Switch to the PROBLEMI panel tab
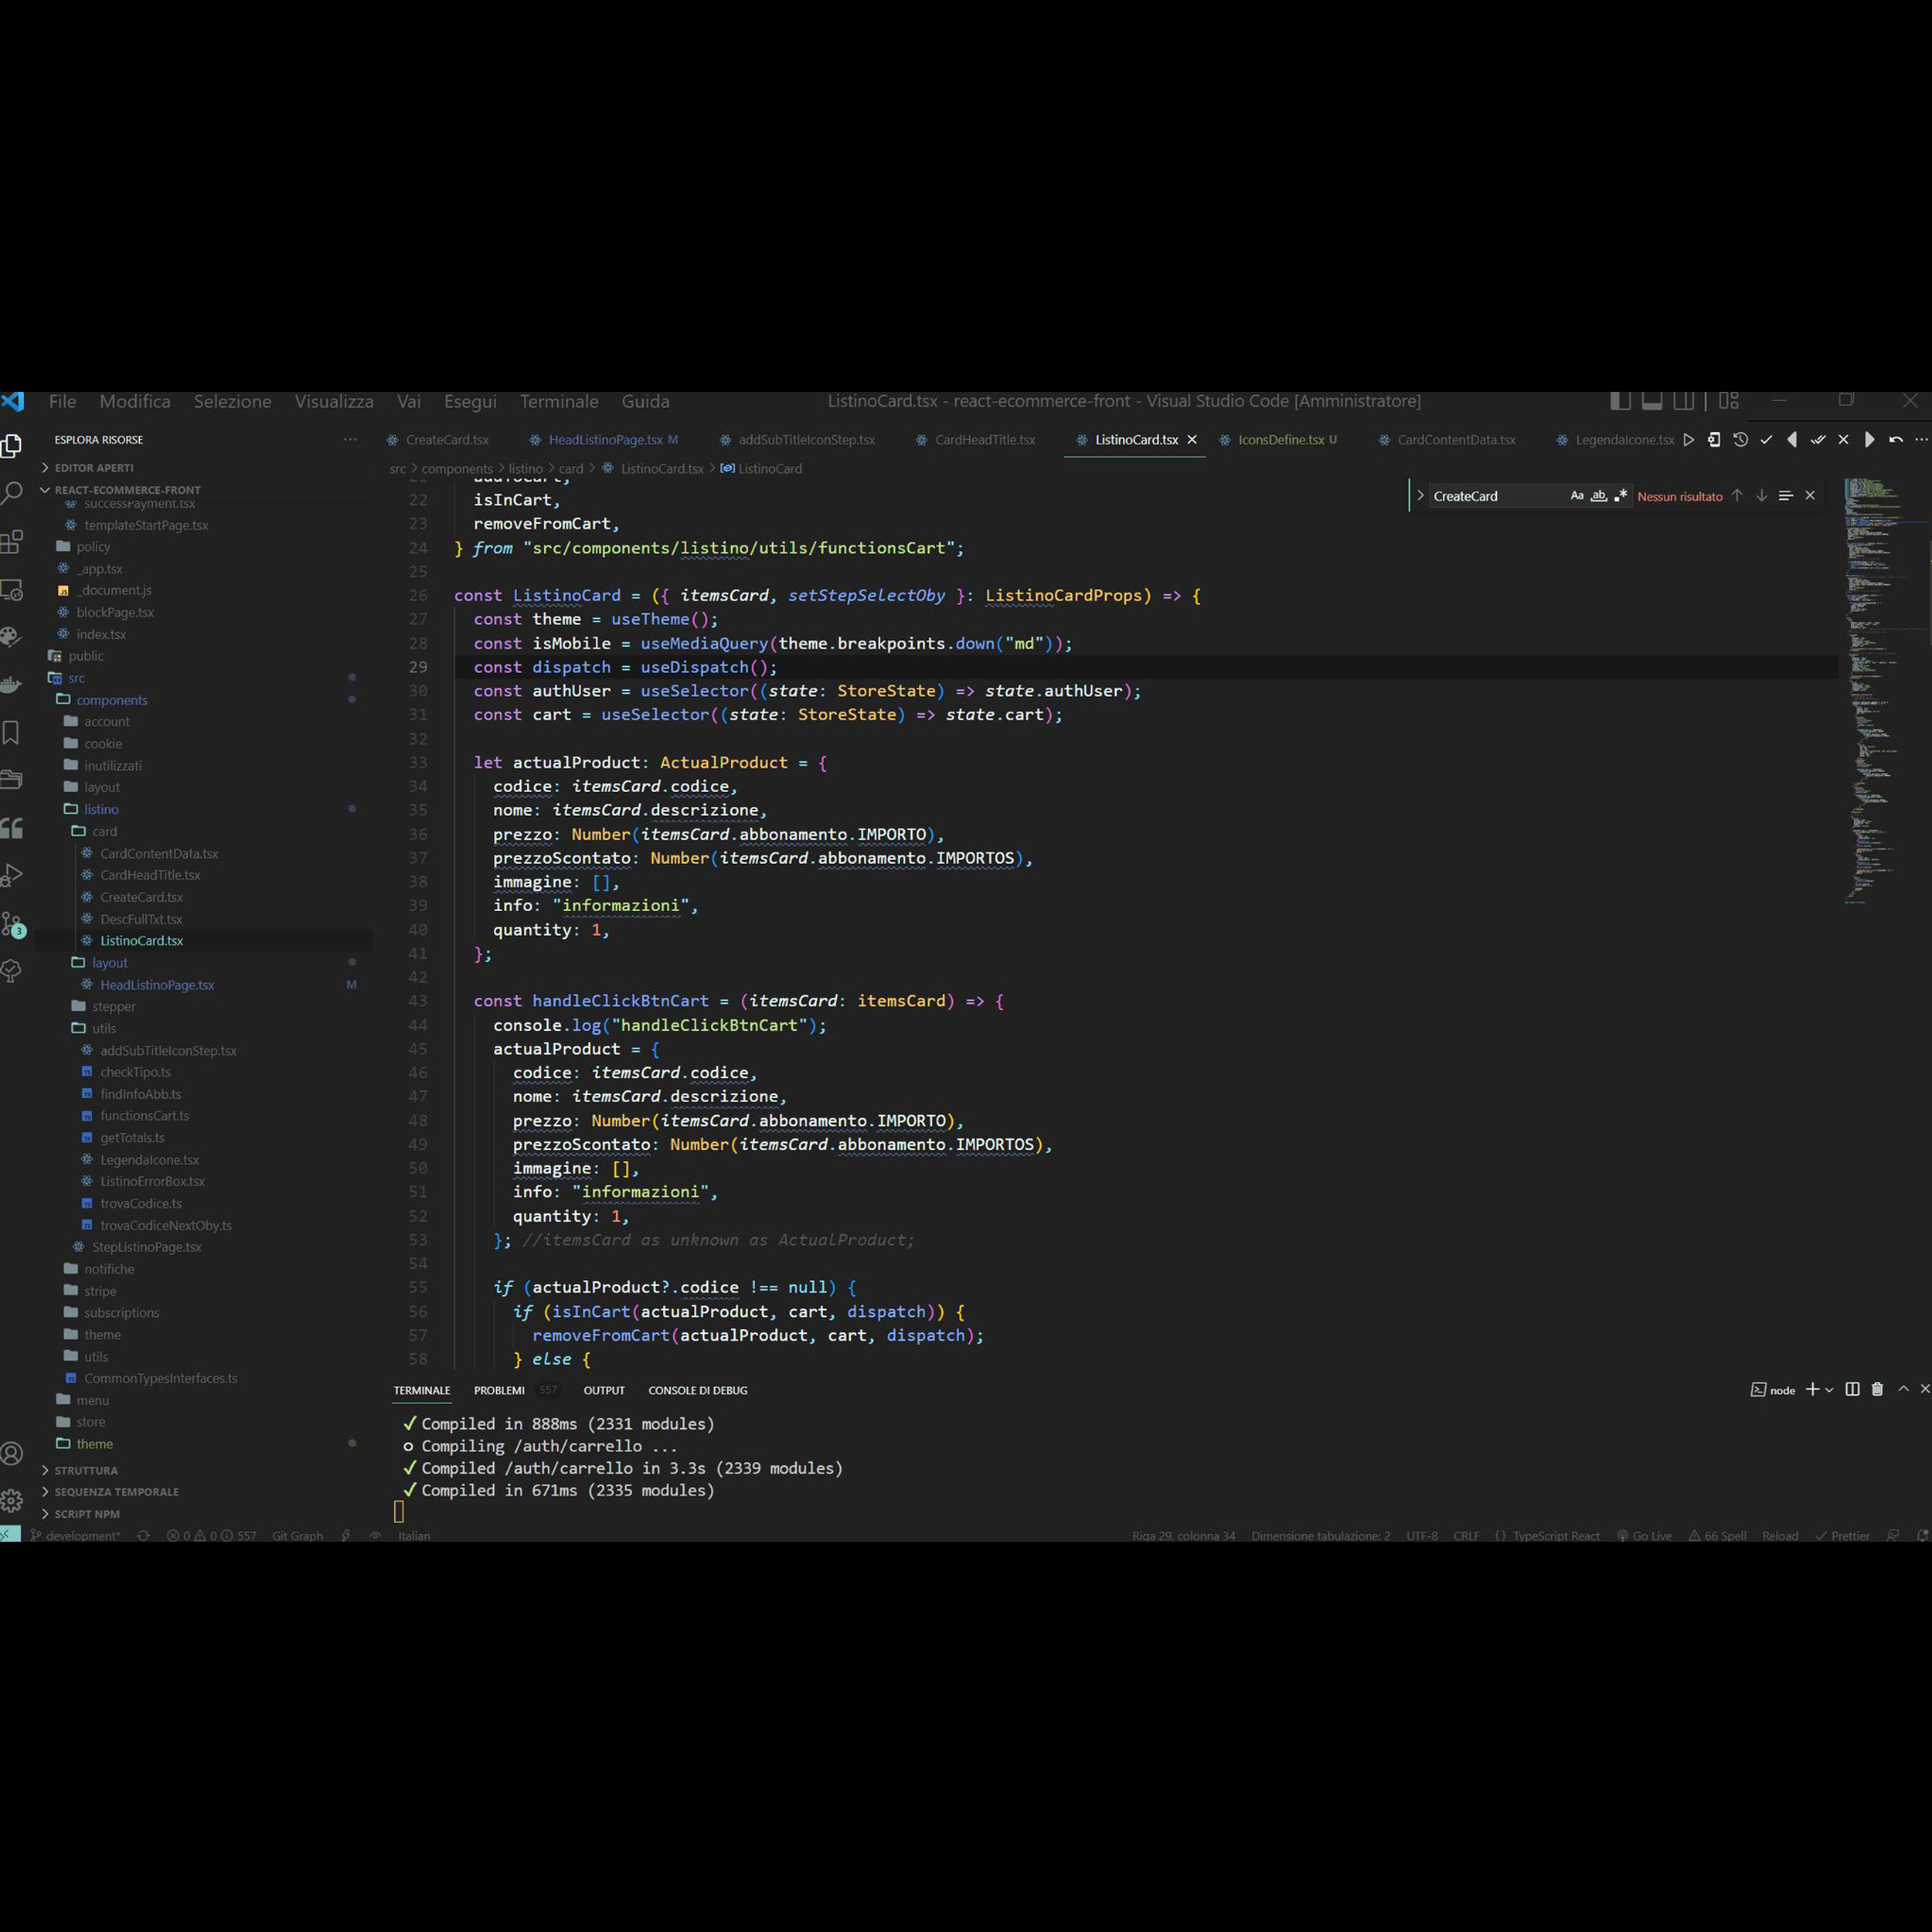The image size is (1932, 1932). [x=499, y=1391]
